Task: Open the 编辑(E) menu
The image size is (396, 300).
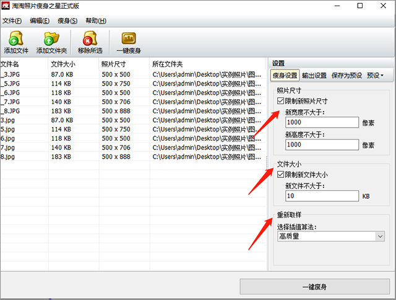Action: point(40,20)
